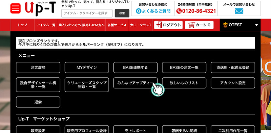This screenshot has height=133, width=271.
Task: Focus the アイテム・クリエイターを探す search field
Action: pos(87,13)
